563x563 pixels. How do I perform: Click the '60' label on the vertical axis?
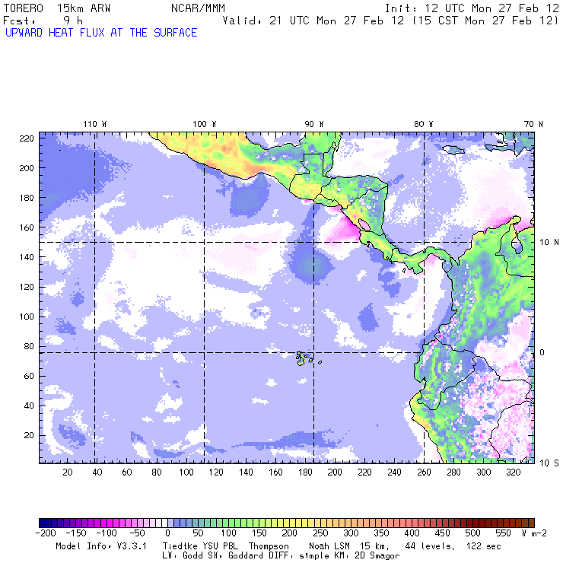29,376
